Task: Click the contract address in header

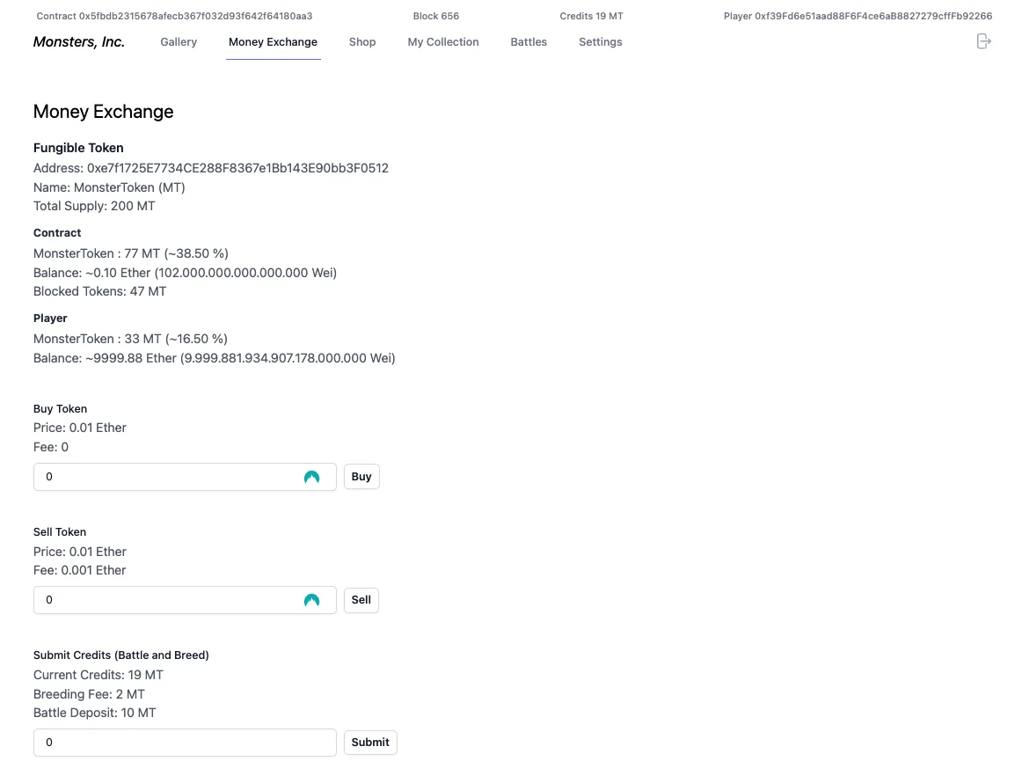Action: (x=174, y=17)
